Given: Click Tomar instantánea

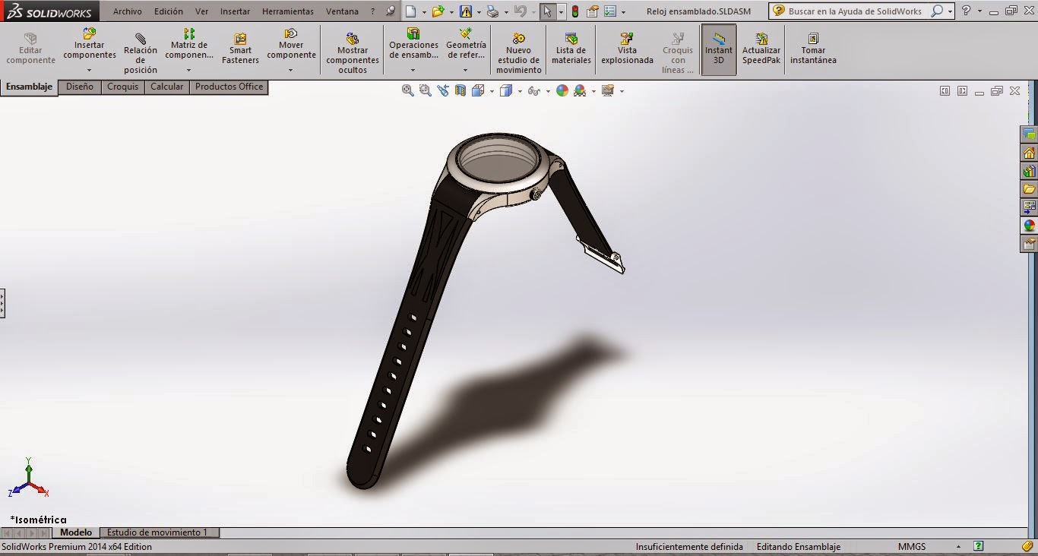Looking at the screenshot, I should 813,49.
